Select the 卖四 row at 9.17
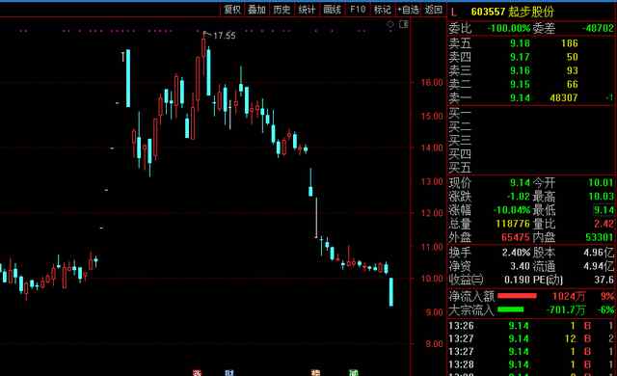The width and height of the screenshot is (617, 376). click(531, 57)
